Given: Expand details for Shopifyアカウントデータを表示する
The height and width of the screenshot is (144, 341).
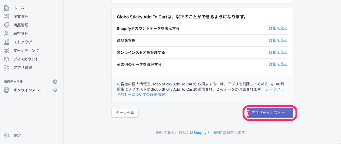Looking at the screenshot, I should [278, 28].
